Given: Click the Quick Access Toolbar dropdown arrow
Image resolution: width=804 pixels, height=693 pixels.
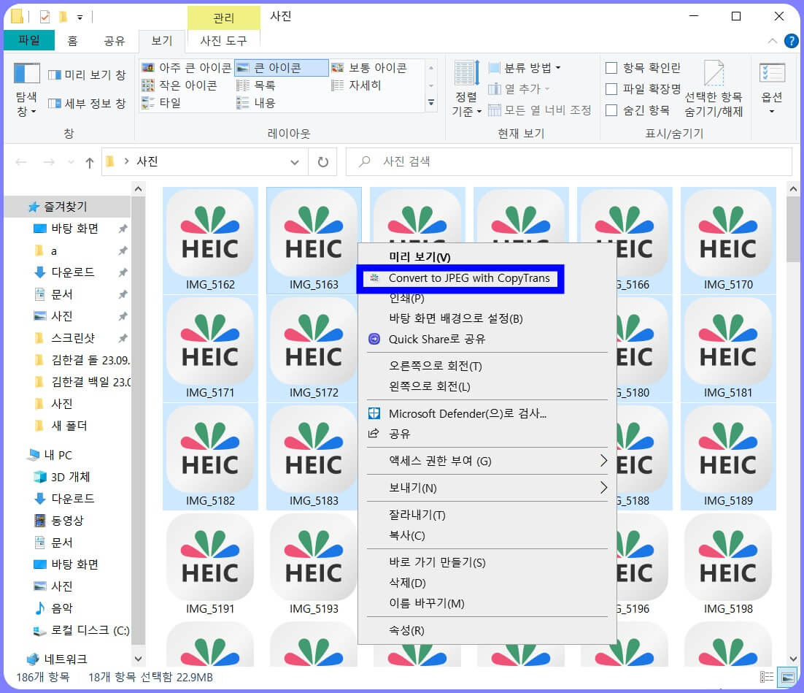Looking at the screenshot, I should 80,17.
